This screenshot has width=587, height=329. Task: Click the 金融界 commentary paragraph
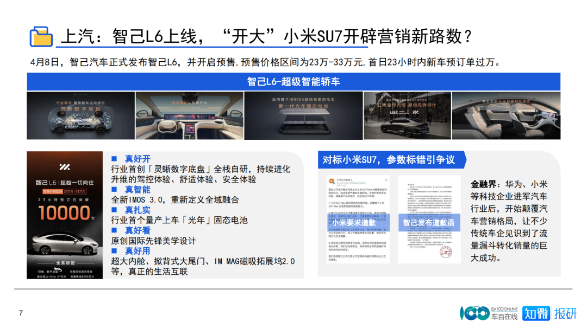(509, 221)
